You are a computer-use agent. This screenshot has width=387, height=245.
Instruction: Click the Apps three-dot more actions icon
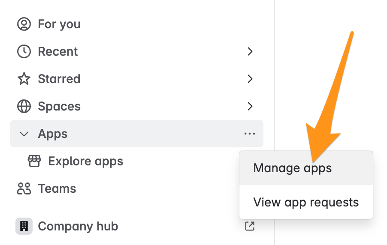coord(250,134)
